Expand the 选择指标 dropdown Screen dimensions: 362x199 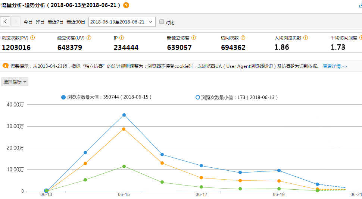coord(15,82)
